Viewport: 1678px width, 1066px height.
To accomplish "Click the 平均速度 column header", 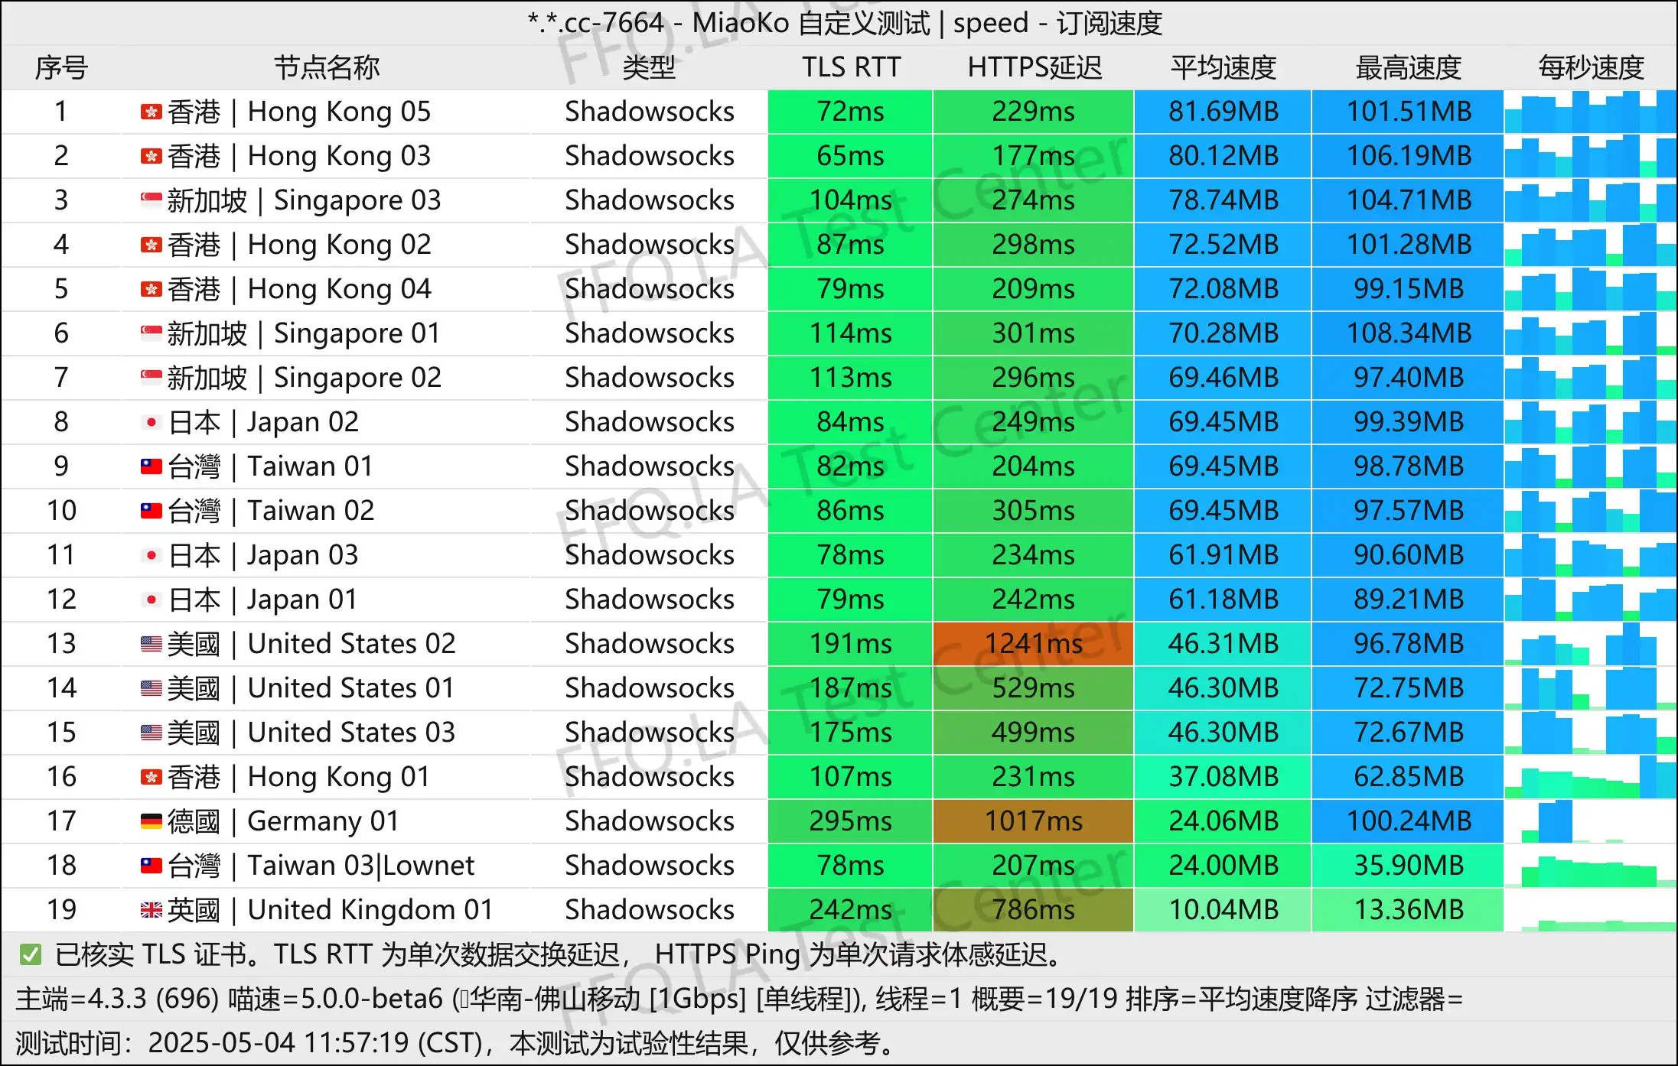I will coord(1223,68).
